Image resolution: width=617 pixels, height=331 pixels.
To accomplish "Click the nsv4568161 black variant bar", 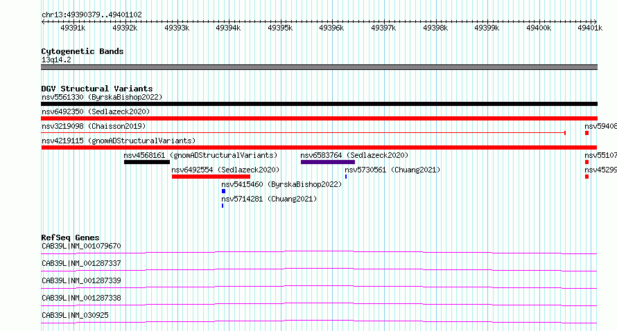I will tap(147, 162).
